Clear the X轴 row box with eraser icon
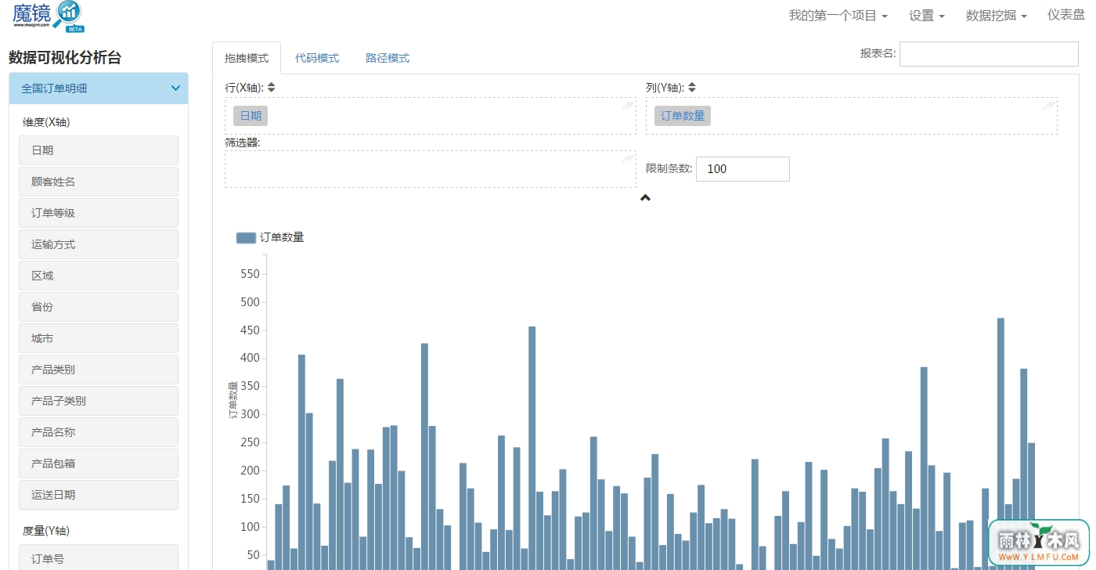The image size is (1096, 570). pos(628,106)
